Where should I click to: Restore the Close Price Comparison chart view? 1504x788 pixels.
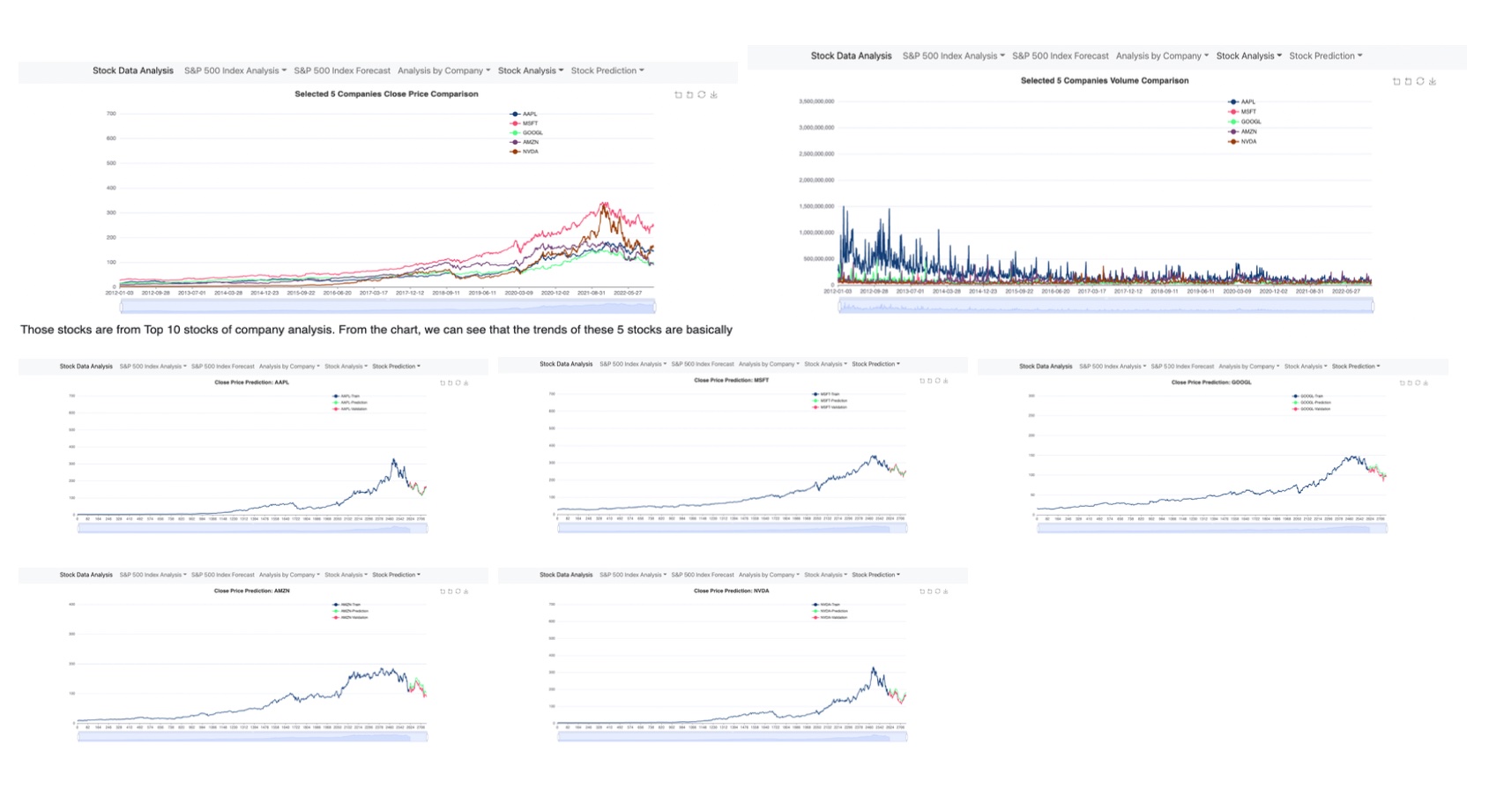point(702,94)
